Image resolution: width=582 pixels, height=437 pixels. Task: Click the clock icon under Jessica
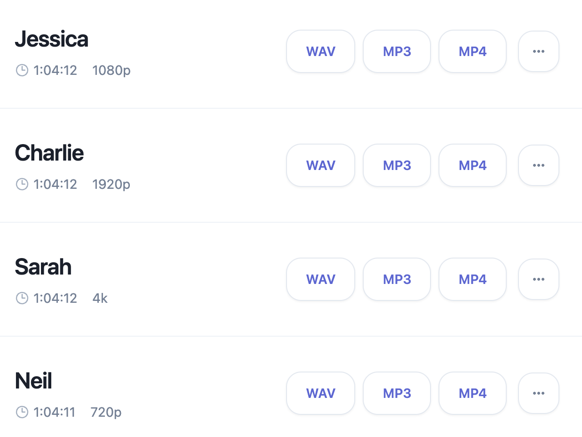point(22,71)
